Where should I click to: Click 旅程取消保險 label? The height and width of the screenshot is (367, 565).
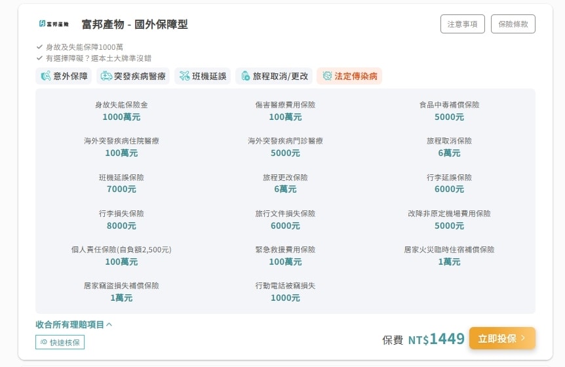point(450,141)
